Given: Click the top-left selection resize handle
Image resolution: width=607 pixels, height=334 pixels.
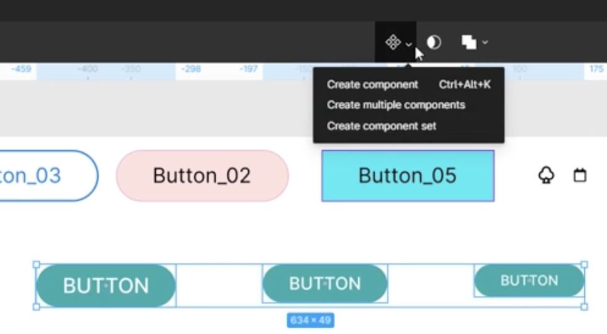Looking at the screenshot, I should click(36, 264).
